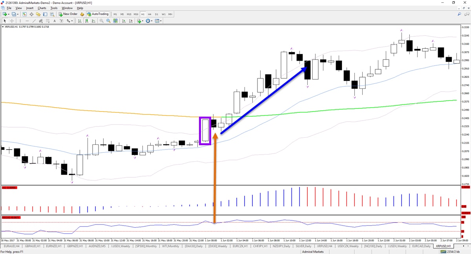Expand the indicators list dropdown arrow
Viewport: 471px width, 254px height.
coord(143,21)
